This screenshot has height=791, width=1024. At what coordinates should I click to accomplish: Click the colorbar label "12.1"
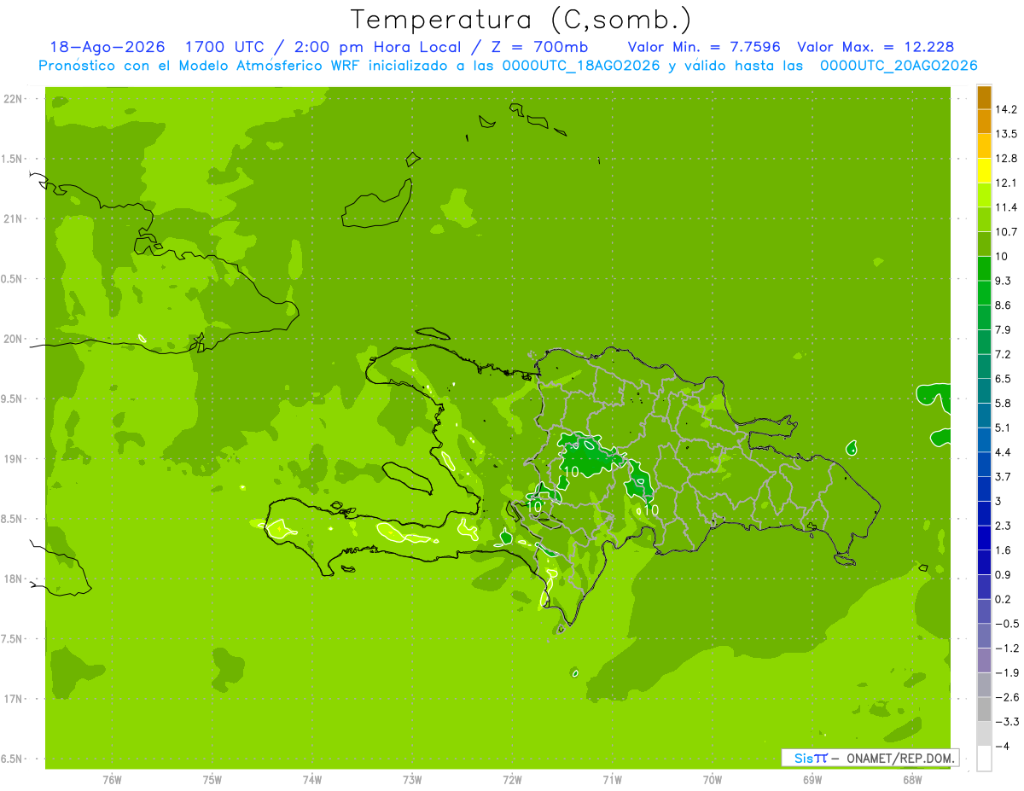[x=1006, y=183]
